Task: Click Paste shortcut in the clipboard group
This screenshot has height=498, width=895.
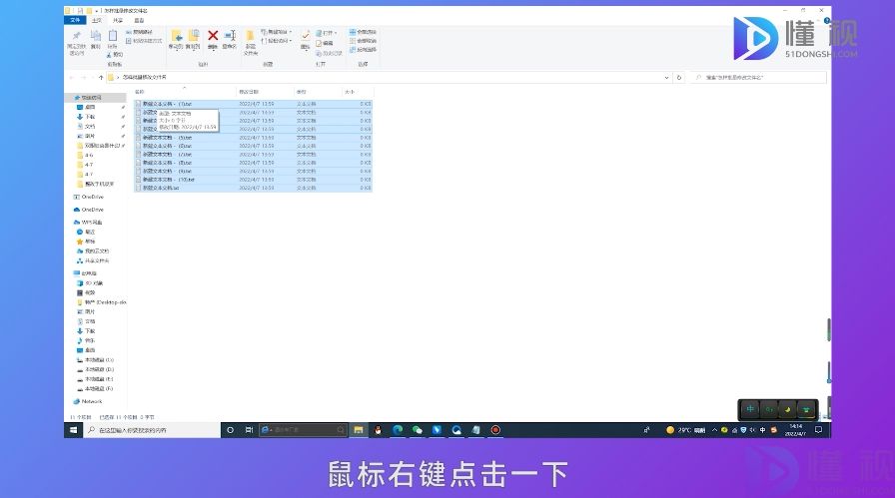Action: pyautogui.click(x=144, y=41)
